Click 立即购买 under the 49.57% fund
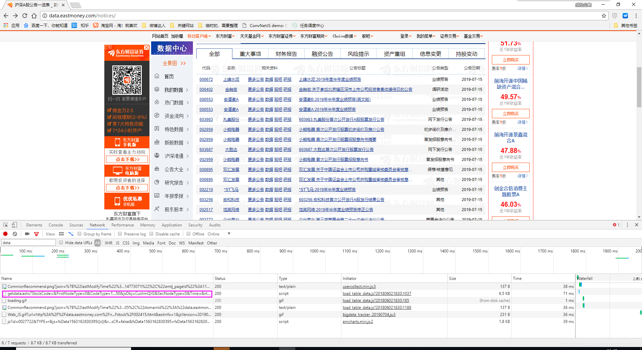642x350 pixels. [x=511, y=114]
